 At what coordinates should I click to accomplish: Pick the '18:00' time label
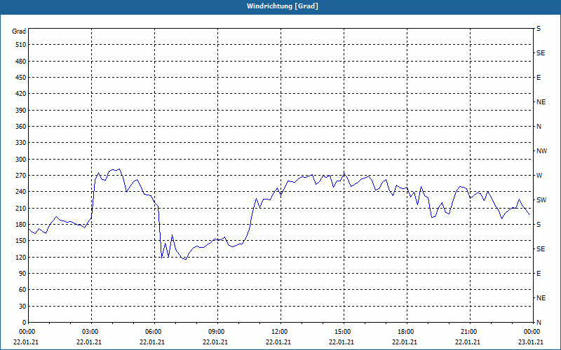(407, 332)
